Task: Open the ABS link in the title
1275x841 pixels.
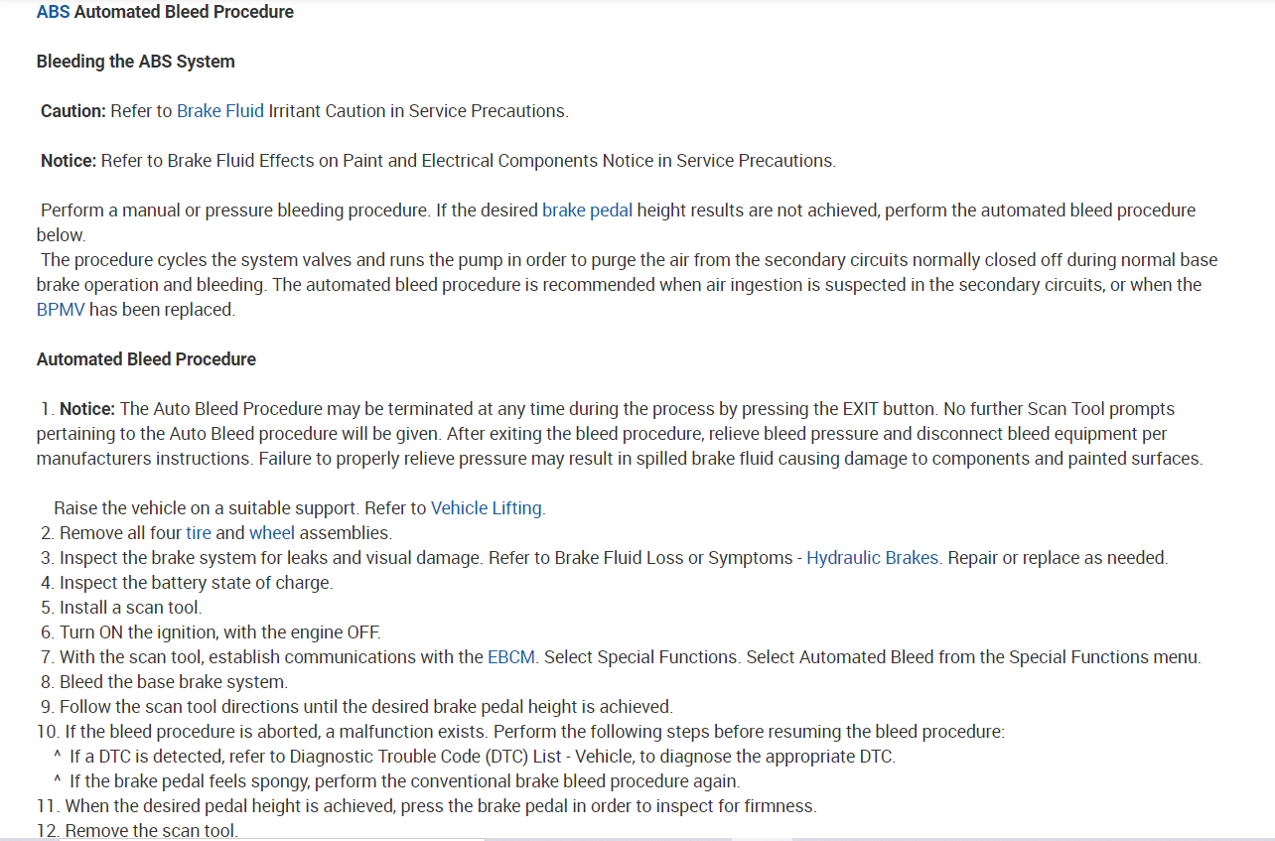Action: [x=53, y=12]
